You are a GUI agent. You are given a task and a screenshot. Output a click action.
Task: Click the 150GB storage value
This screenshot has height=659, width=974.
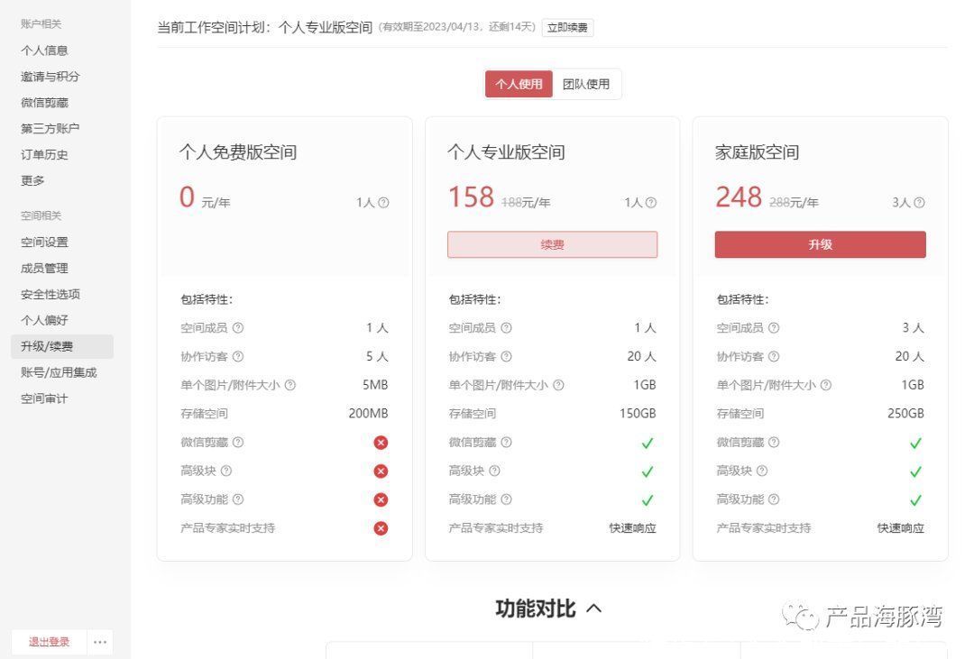(x=638, y=414)
